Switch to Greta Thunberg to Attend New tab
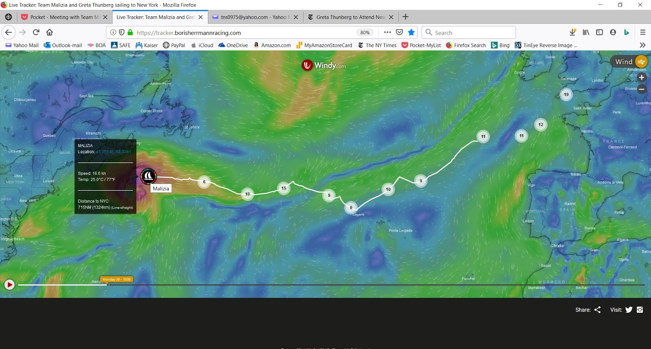This screenshot has height=349, width=651. (x=351, y=17)
